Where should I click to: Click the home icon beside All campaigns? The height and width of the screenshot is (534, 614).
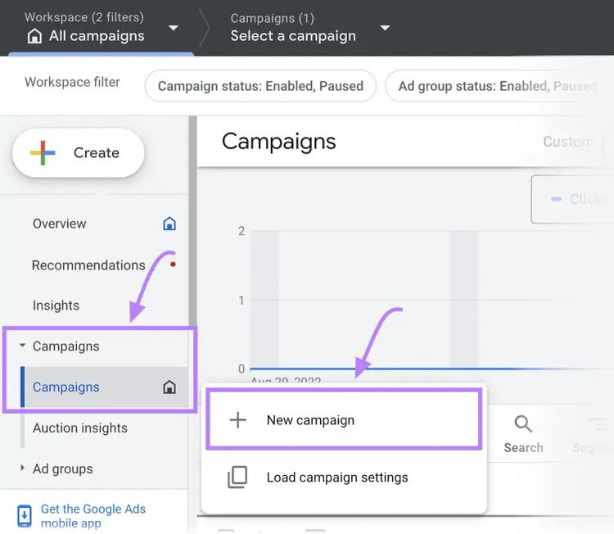[x=34, y=36]
